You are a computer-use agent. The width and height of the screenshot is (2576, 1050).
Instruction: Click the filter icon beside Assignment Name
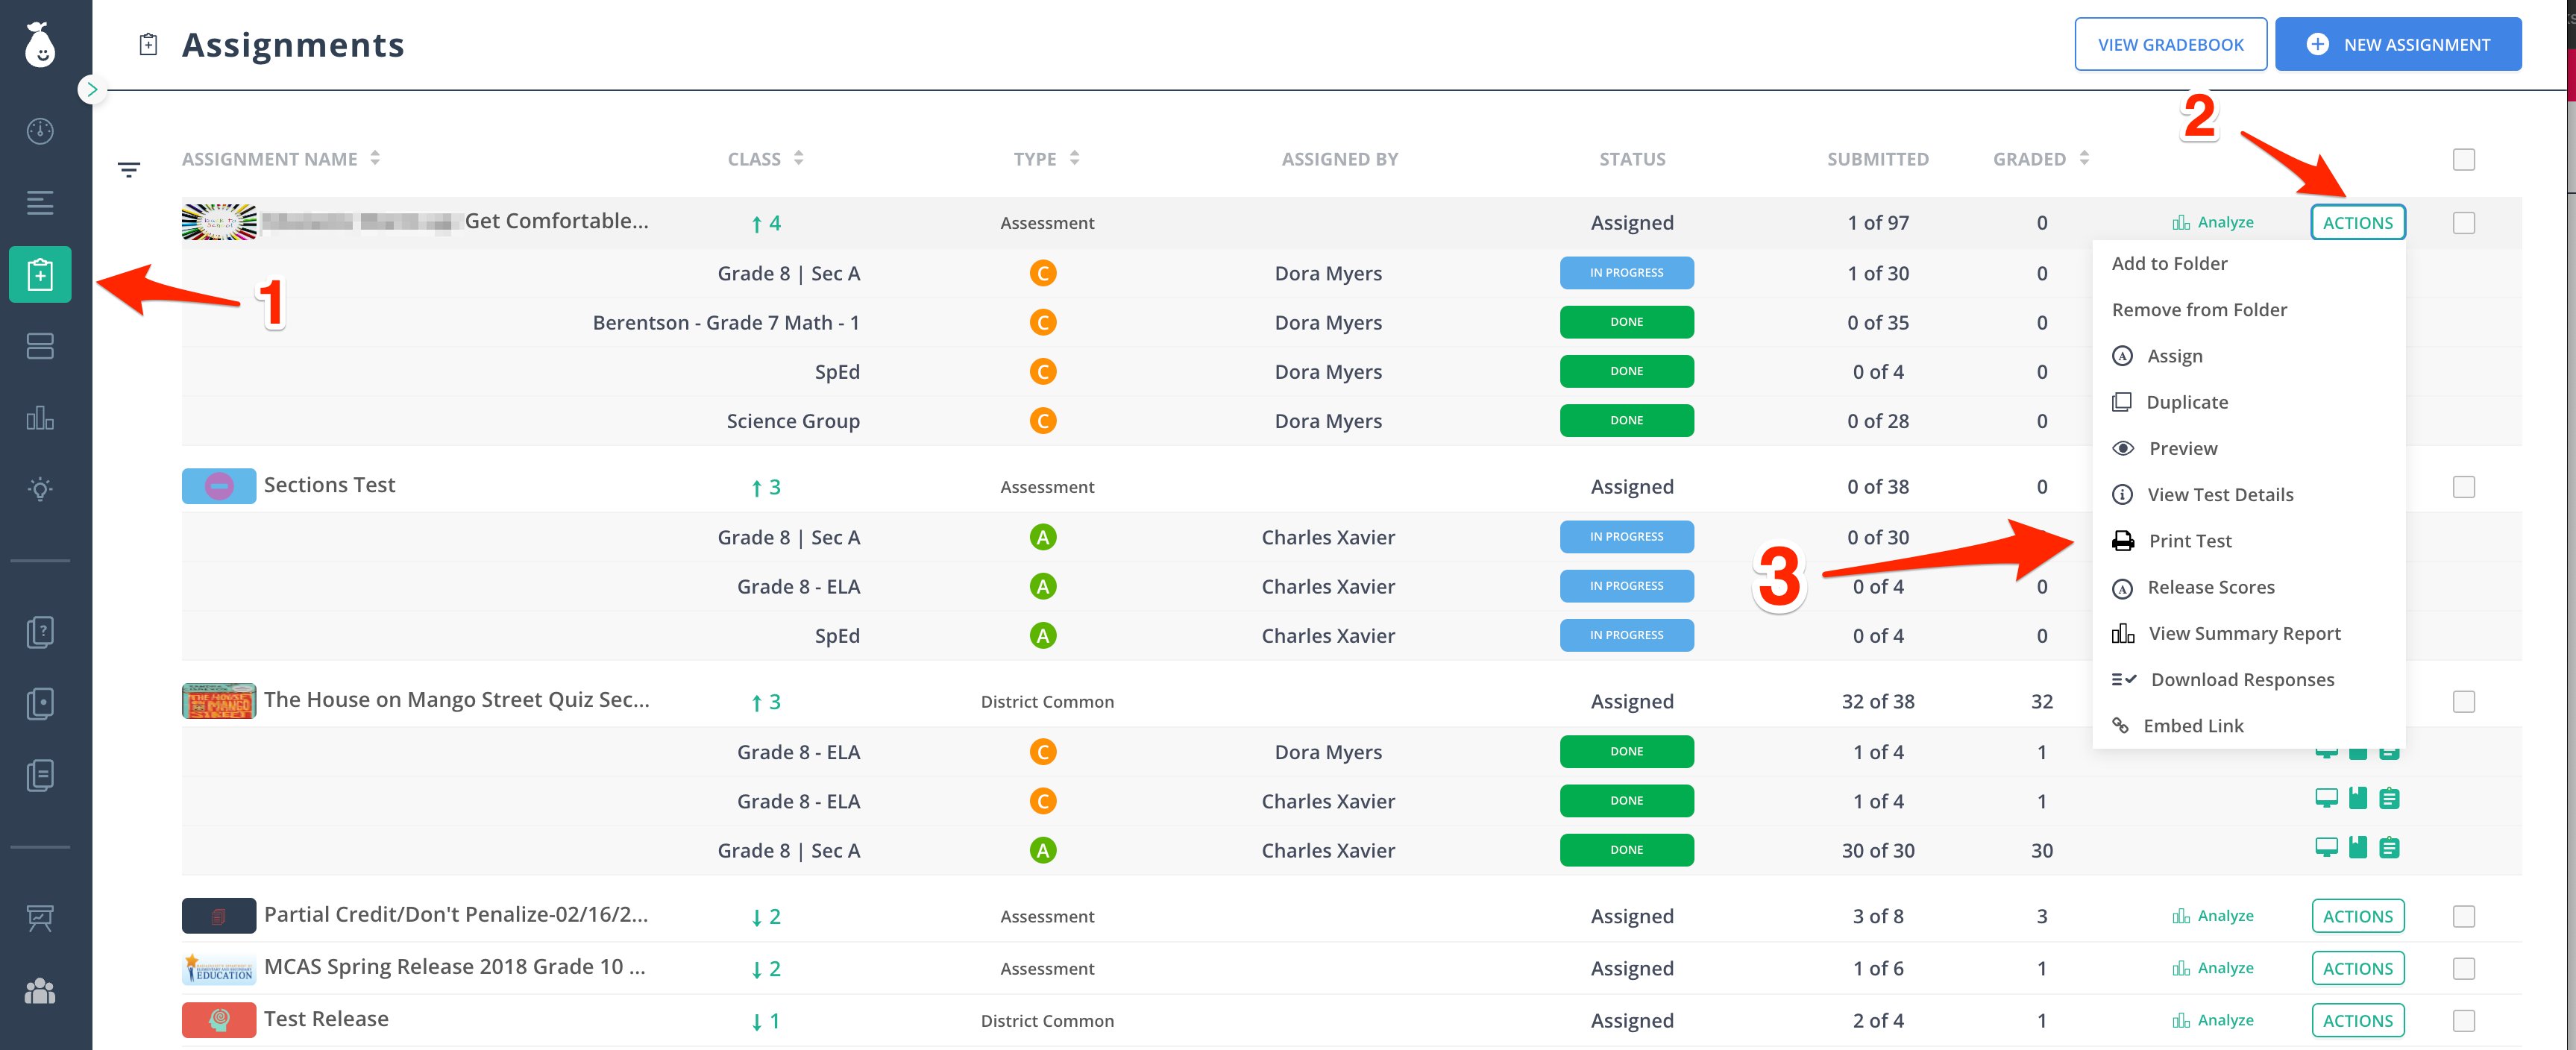click(129, 170)
